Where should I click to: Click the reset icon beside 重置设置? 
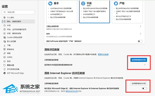(x=4, y=65)
